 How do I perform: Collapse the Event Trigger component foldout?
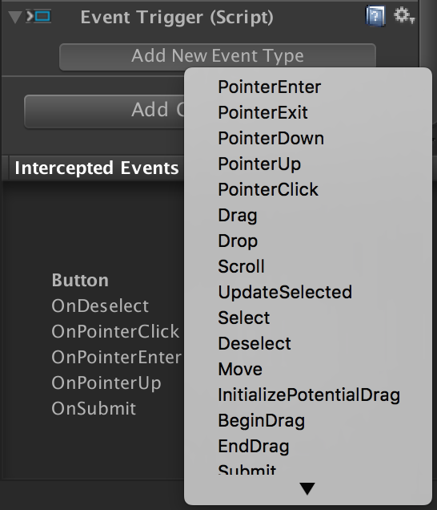tap(14, 17)
